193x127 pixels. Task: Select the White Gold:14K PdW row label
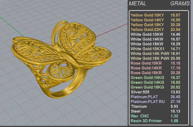click(x=150, y=54)
